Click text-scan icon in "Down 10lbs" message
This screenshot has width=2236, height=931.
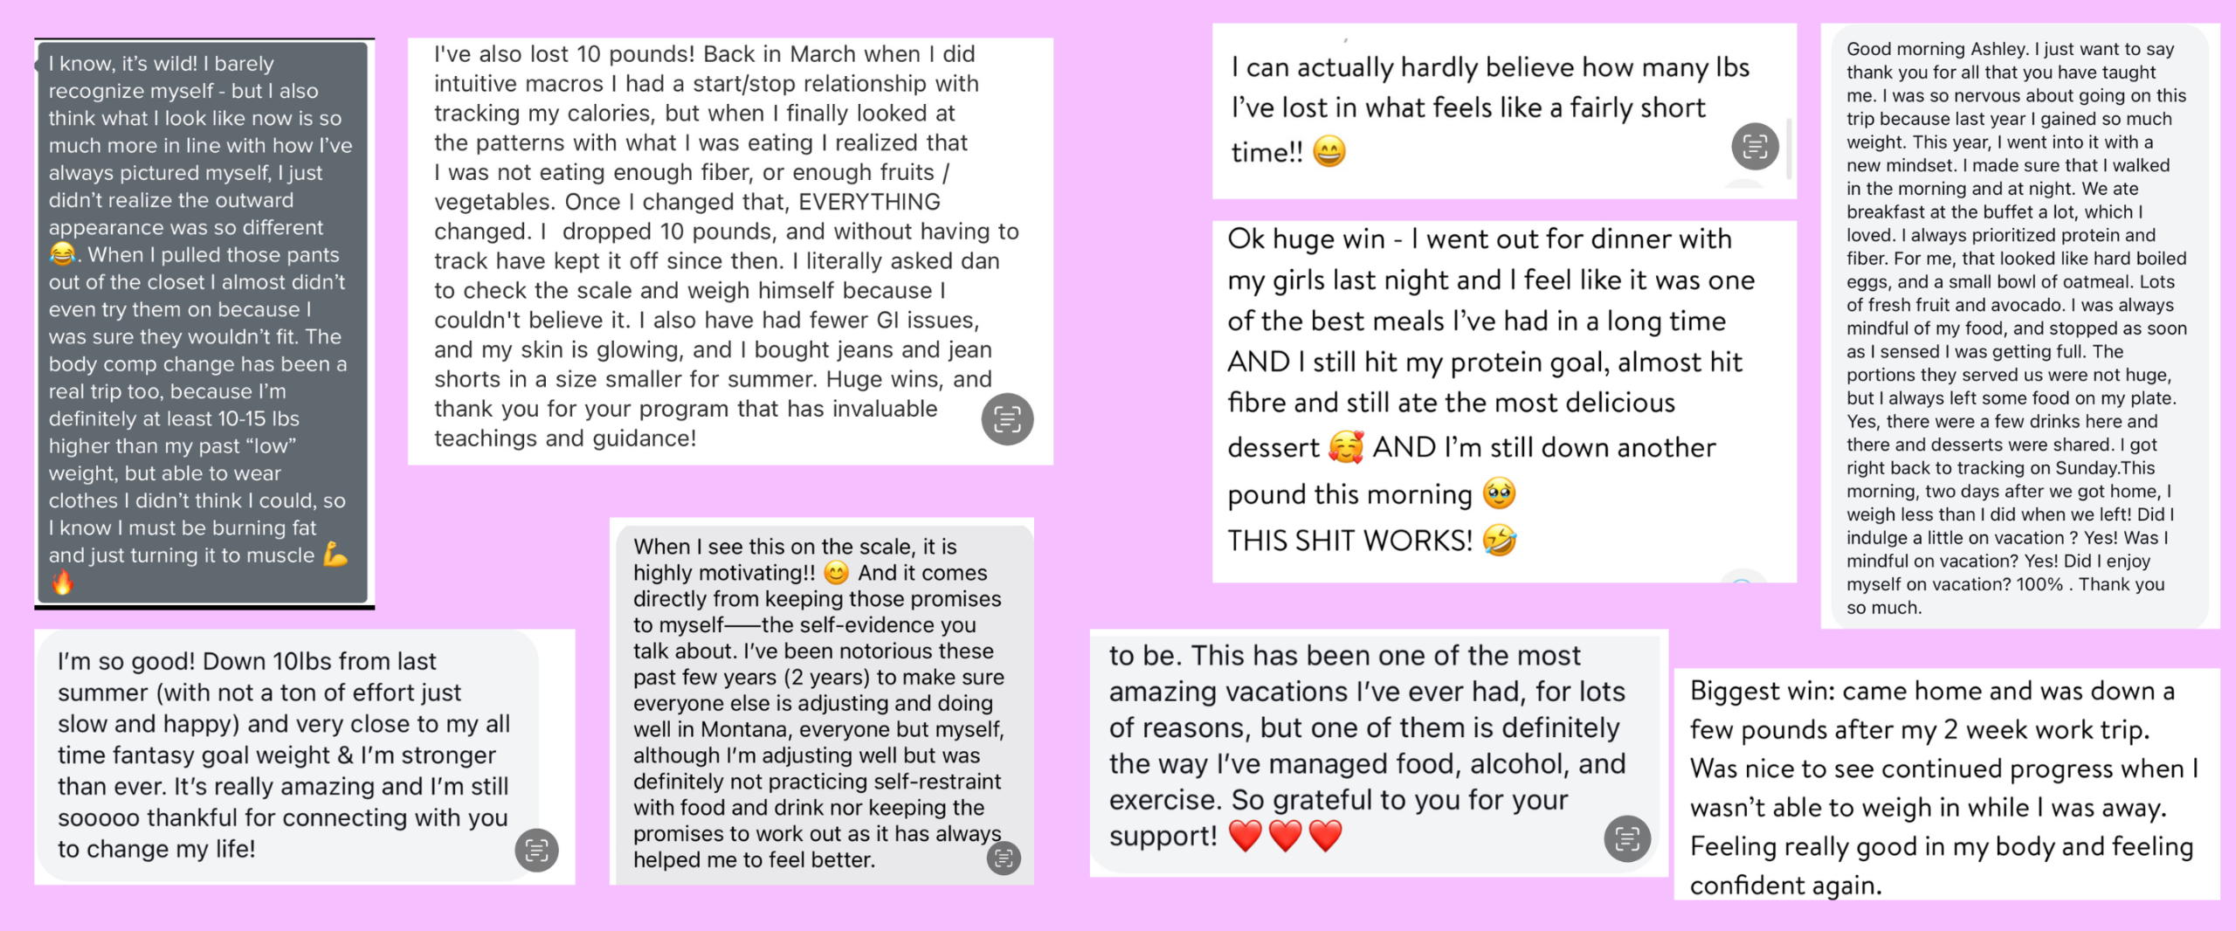(536, 850)
